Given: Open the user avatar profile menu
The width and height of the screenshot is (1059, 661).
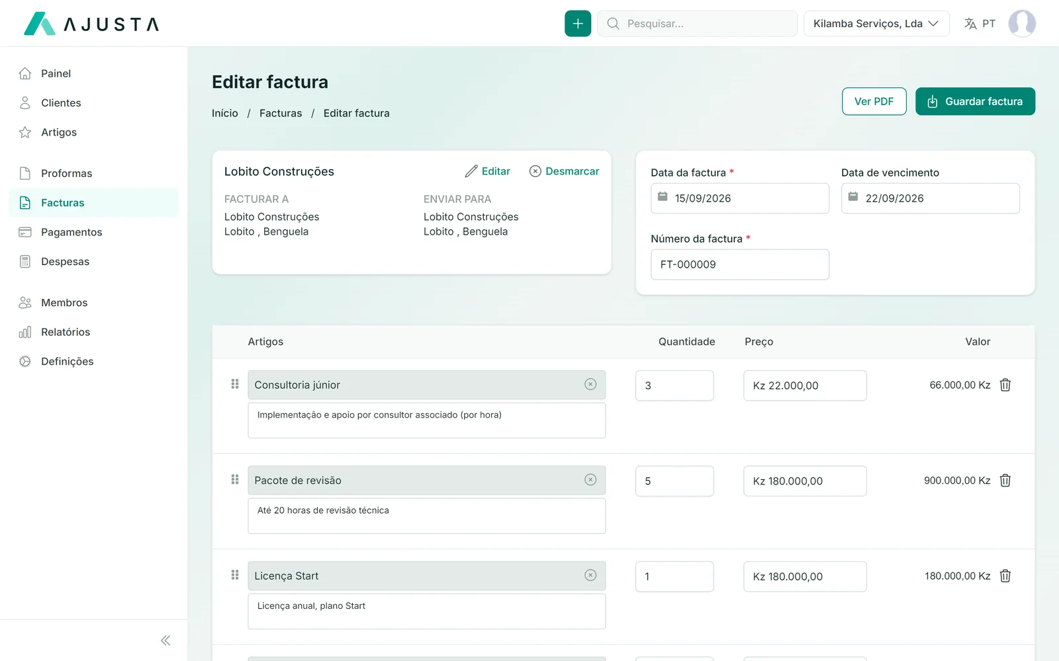Looking at the screenshot, I should 1022,24.
